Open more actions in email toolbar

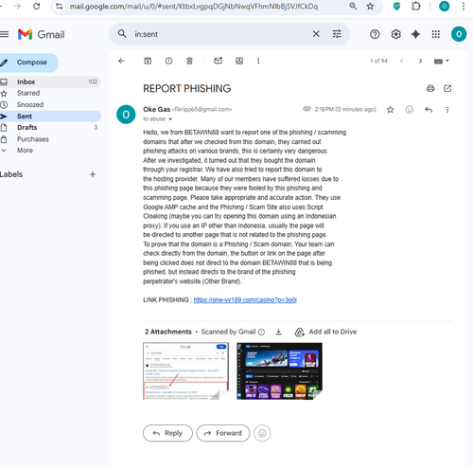point(258,61)
